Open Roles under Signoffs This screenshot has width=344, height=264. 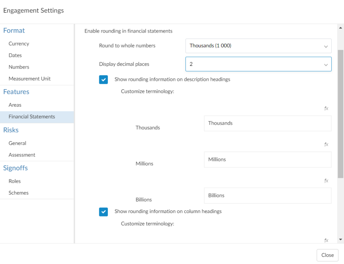(x=15, y=181)
